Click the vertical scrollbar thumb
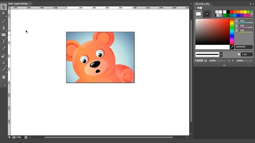This screenshot has height=143, width=255. pyautogui.click(x=191, y=71)
